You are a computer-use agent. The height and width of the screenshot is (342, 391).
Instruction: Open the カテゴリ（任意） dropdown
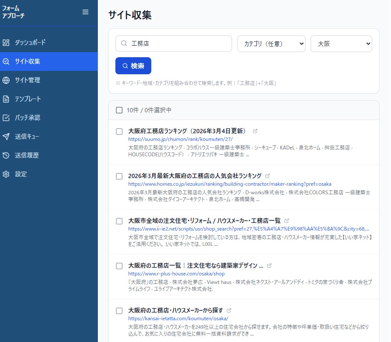pyautogui.click(x=271, y=43)
